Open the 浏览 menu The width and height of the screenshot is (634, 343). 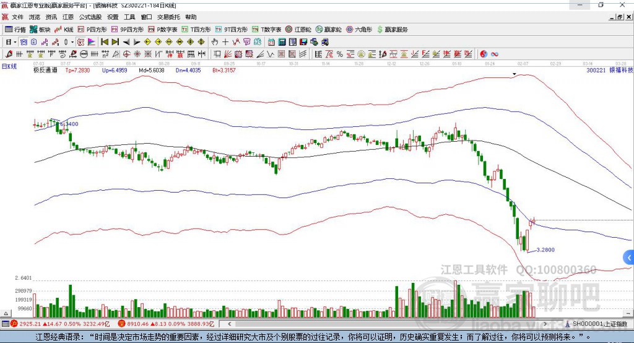[x=35, y=17]
